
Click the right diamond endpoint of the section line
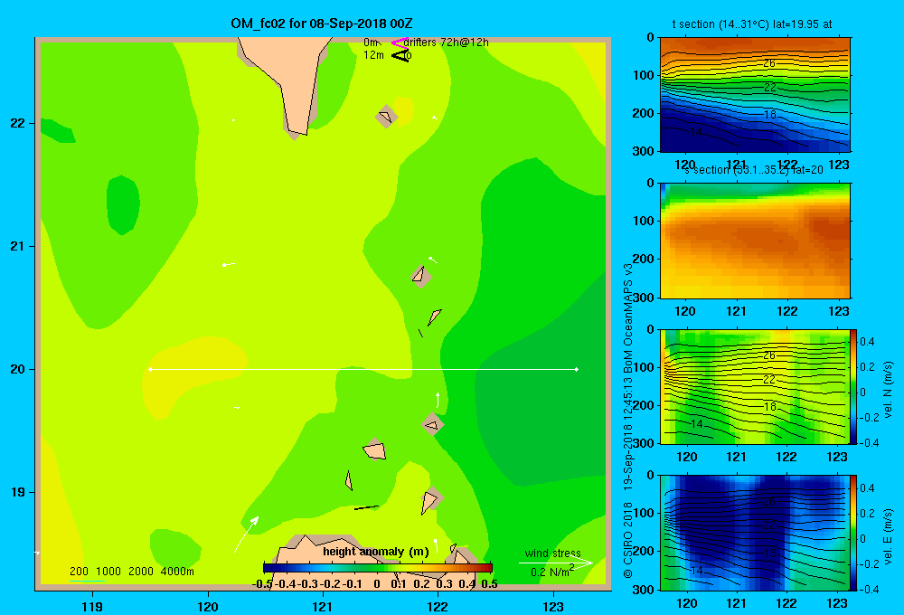[x=577, y=369]
